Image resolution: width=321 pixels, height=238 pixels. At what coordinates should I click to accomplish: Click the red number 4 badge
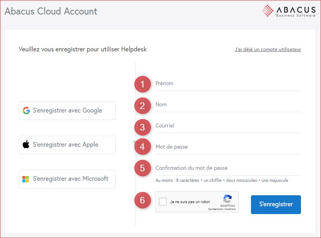pyautogui.click(x=142, y=147)
